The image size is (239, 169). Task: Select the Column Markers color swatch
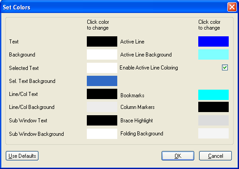(x=213, y=107)
